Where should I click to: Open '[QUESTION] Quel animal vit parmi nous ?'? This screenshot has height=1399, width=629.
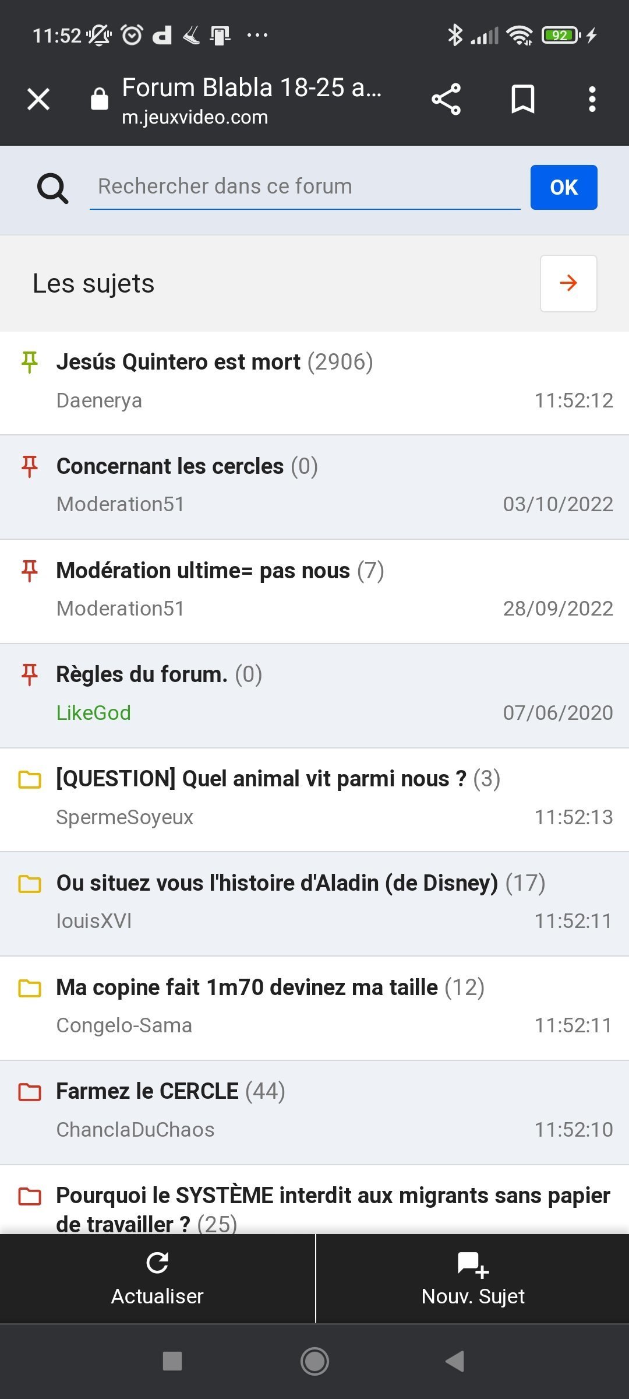click(x=262, y=779)
